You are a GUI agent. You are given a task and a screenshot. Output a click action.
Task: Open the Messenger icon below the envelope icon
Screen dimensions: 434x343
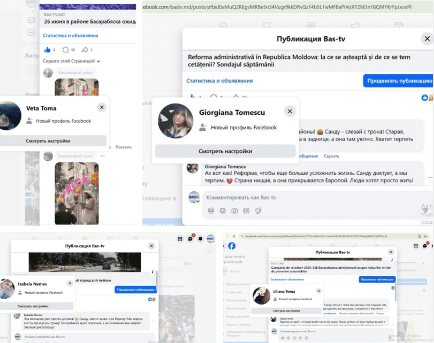tap(31, 33)
